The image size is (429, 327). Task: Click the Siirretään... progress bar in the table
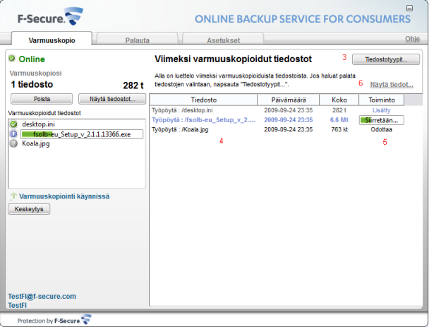click(382, 120)
